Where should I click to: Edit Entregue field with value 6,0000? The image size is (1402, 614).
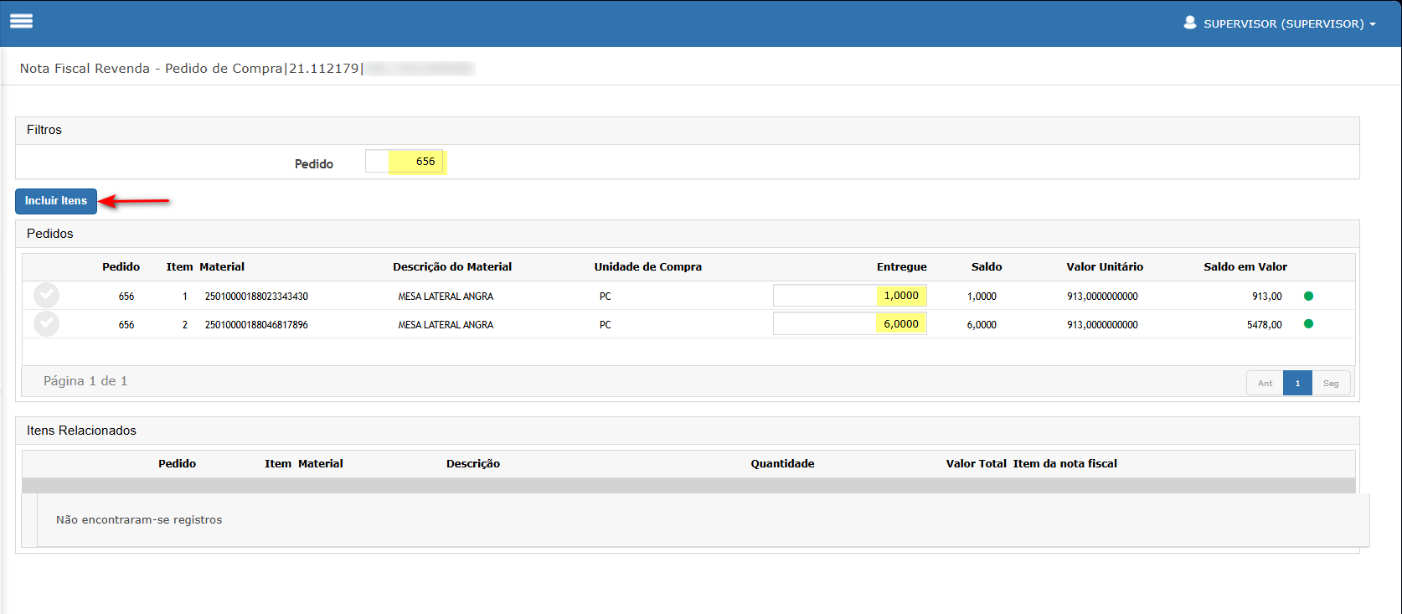(849, 324)
